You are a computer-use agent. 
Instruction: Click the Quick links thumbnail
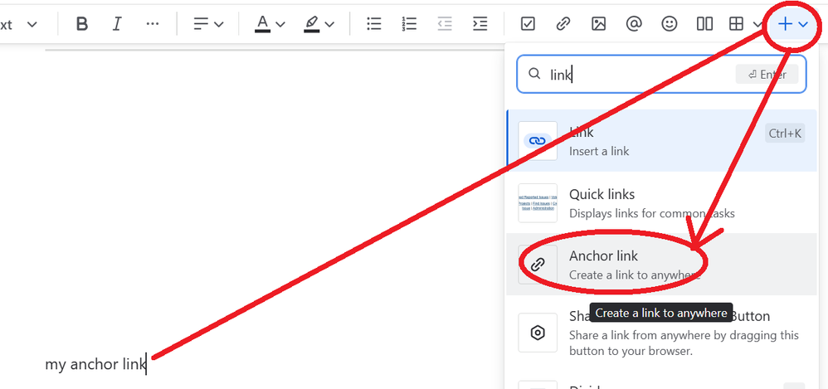[x=538, y=202]
